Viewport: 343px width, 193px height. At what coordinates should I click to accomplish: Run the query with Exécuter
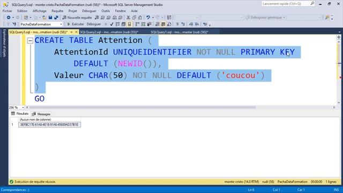(x=76, y=24)
